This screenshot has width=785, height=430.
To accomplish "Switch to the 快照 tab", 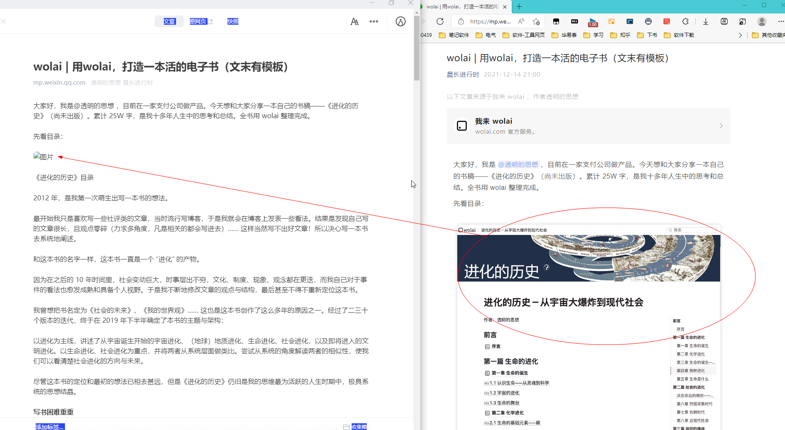I will (x=233, y=21).
